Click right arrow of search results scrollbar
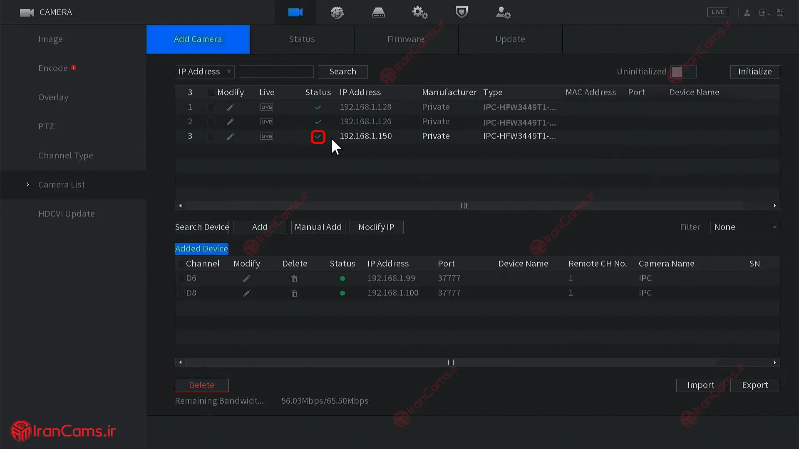Image resolution: width=799 pixels, height=449 pixels. tap(774, 205)
